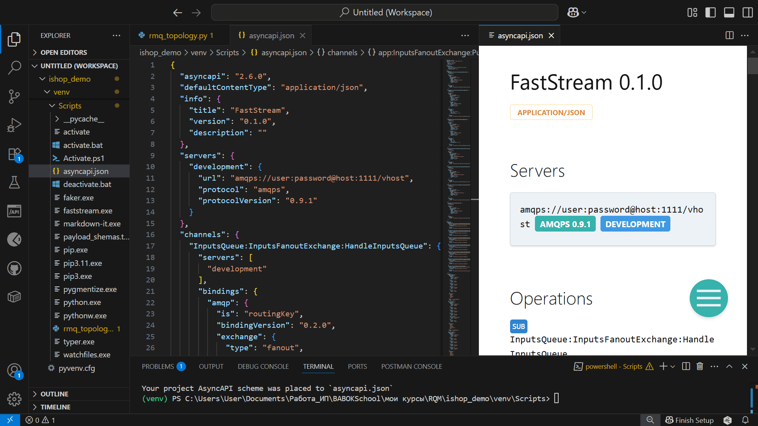Open the new terminal launch profile dropdown
758x426 pixels.
click(673, 366)
